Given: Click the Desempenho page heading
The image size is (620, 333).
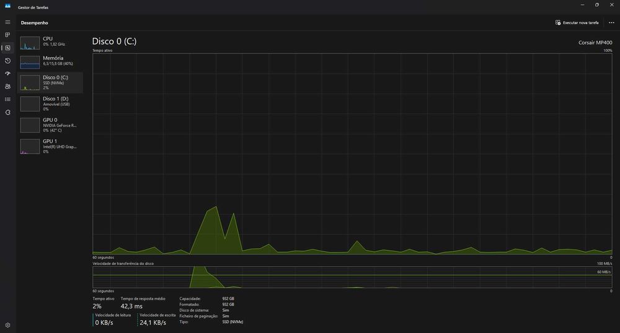Looking at the screenshot, I should 34,23.
